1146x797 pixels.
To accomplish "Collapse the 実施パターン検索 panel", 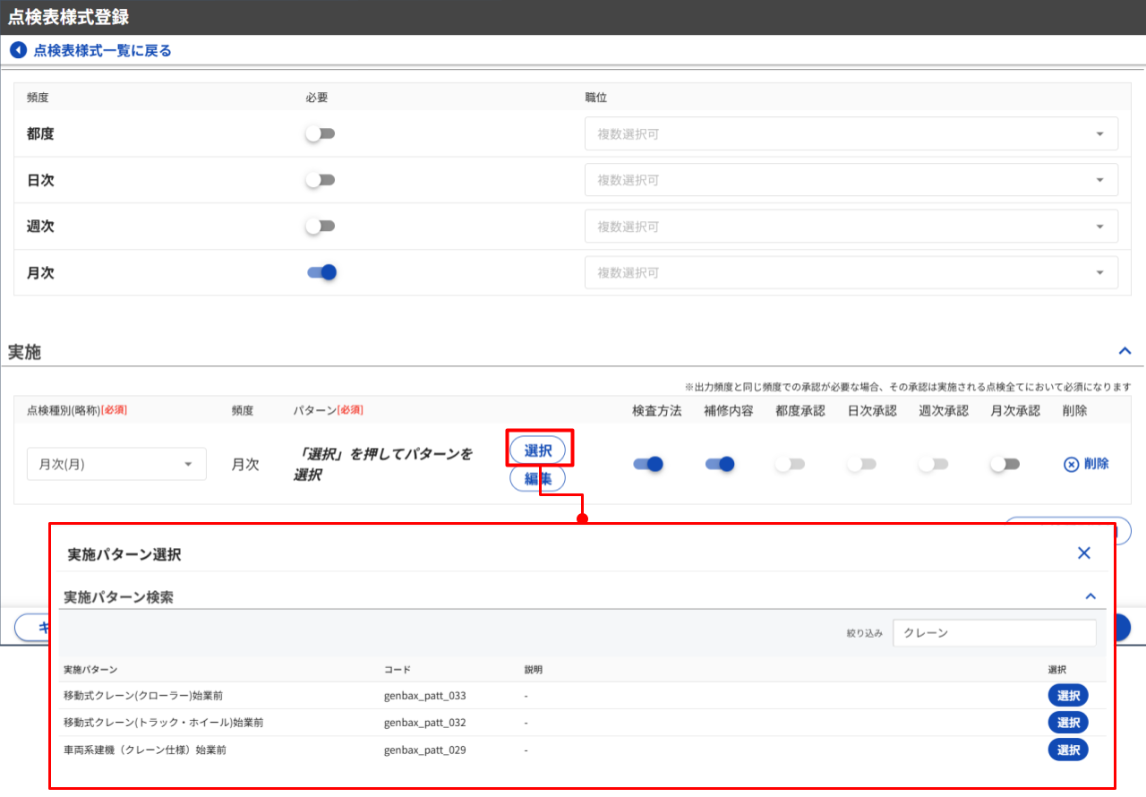I will point(1090,596).
